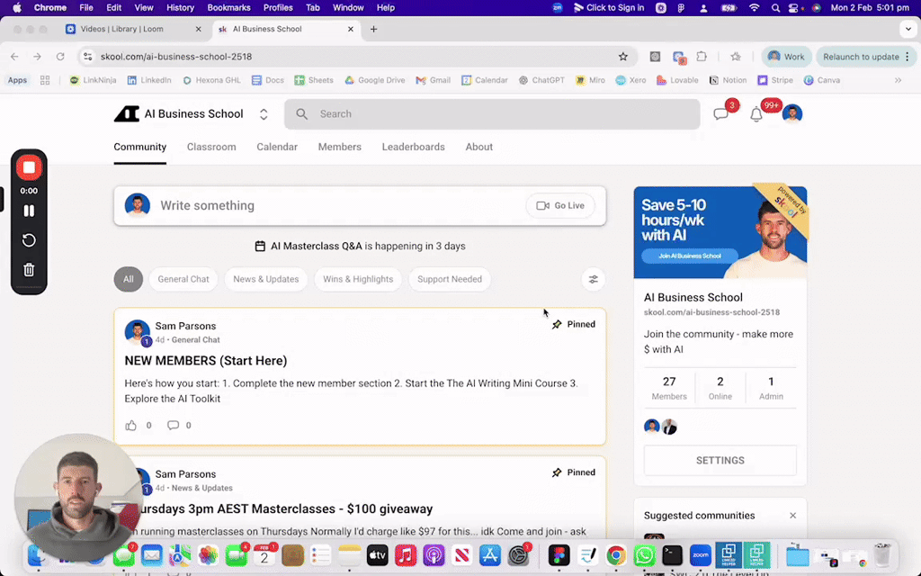Open the Notion bookmark

pos(728,80)
